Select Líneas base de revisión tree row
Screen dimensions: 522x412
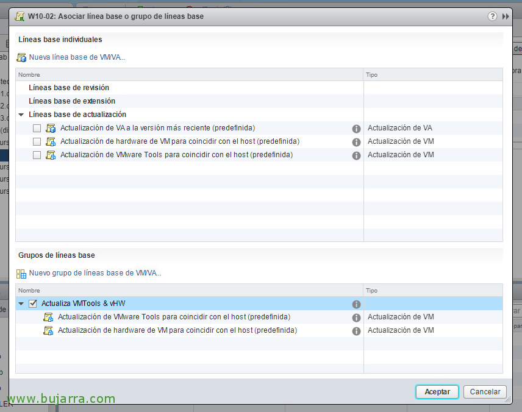click(x=68, y=88)
